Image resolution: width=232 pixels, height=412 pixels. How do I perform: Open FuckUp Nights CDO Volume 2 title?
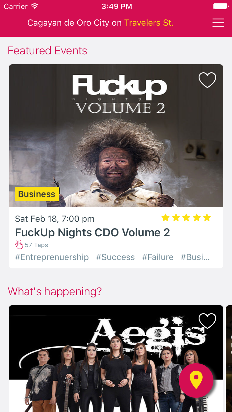click(92, 232)
